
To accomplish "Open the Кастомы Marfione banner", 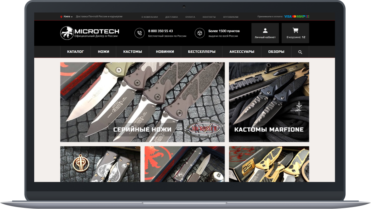I will 269,102.
